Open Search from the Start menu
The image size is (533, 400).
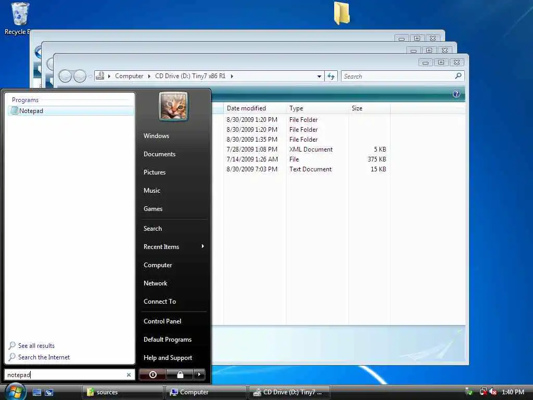pos(153,229)
